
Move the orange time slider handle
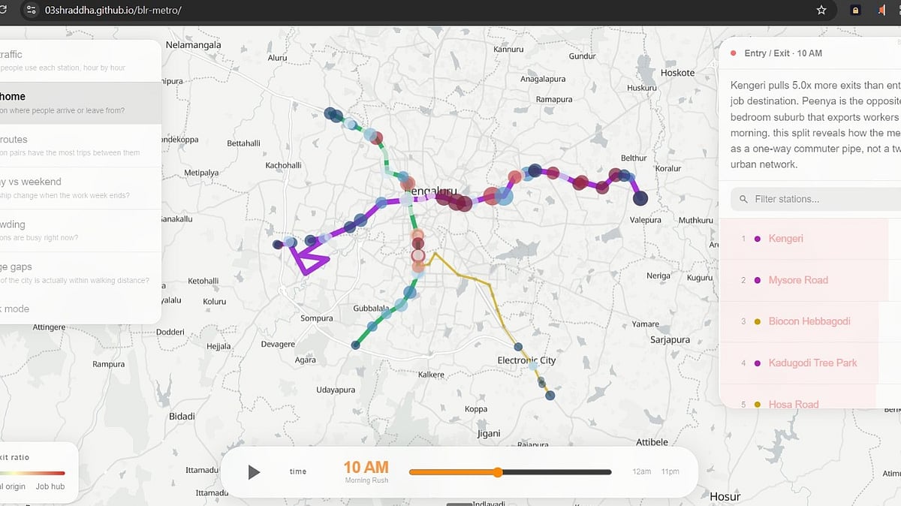(x=498, y=472)
